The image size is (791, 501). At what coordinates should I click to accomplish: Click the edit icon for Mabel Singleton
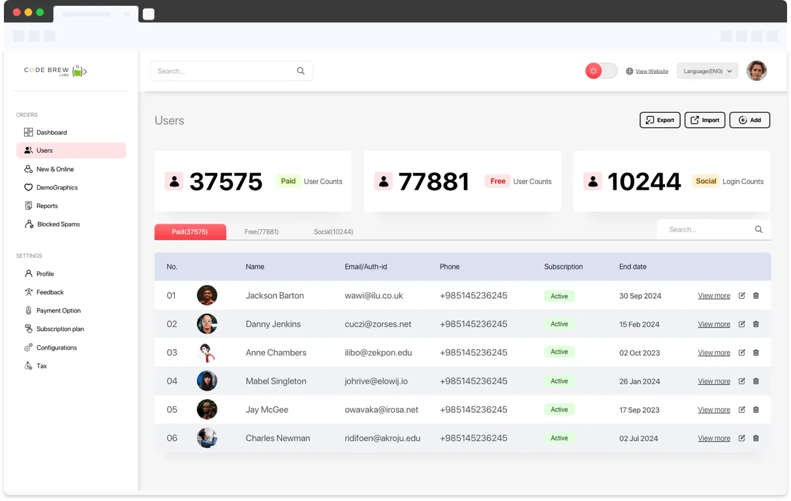tap(741, 381)
